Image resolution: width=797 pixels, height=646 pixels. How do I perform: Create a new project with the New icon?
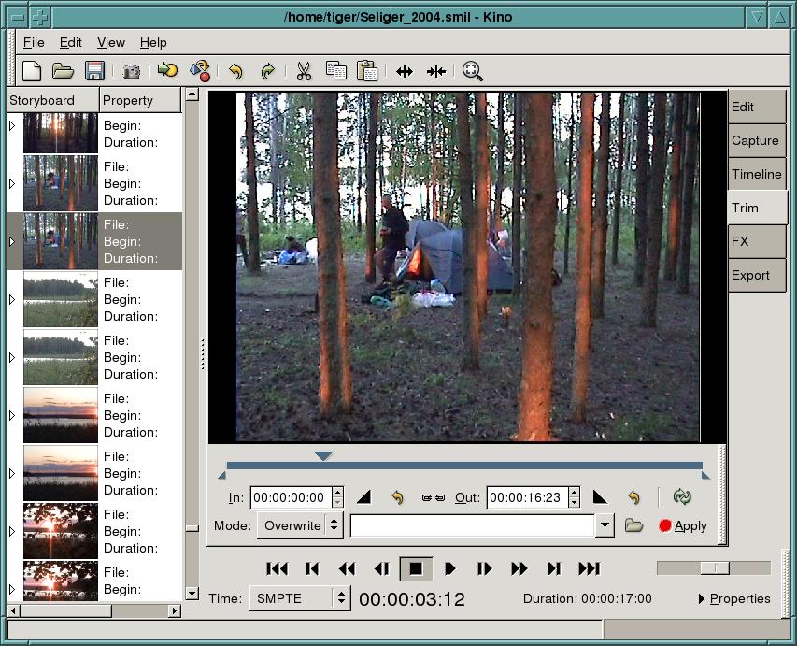click(x=31, y=71)
